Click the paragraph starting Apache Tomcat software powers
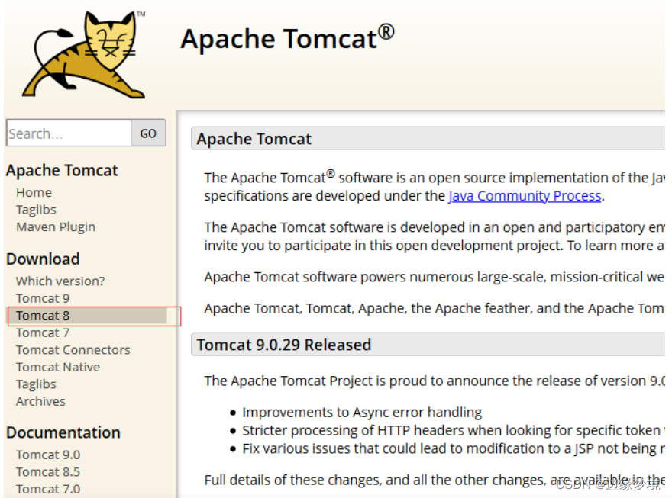Image resolution: width=672 pixels, height=498 pixels. pyautogui.click(x=435, y=278)
